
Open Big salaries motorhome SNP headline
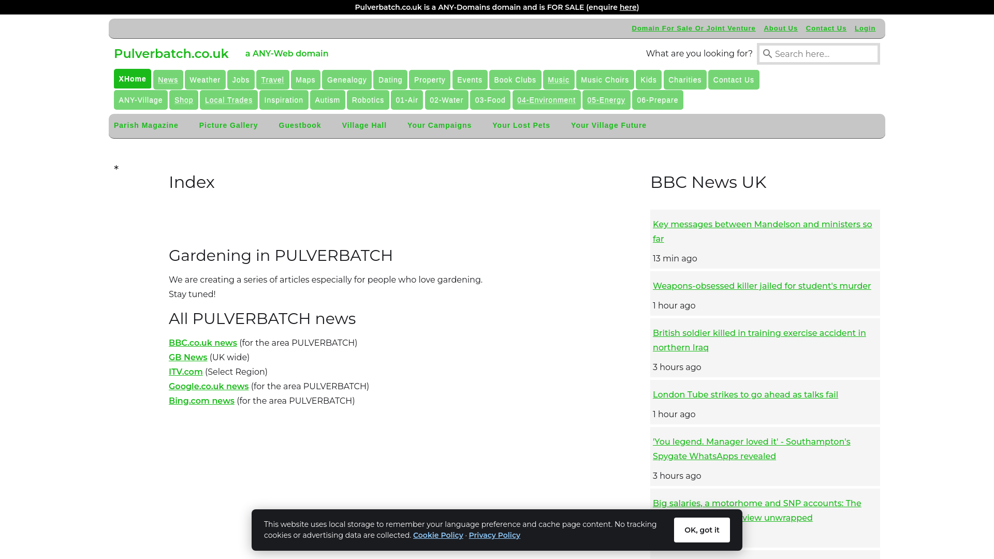click(x=757, y=503)
